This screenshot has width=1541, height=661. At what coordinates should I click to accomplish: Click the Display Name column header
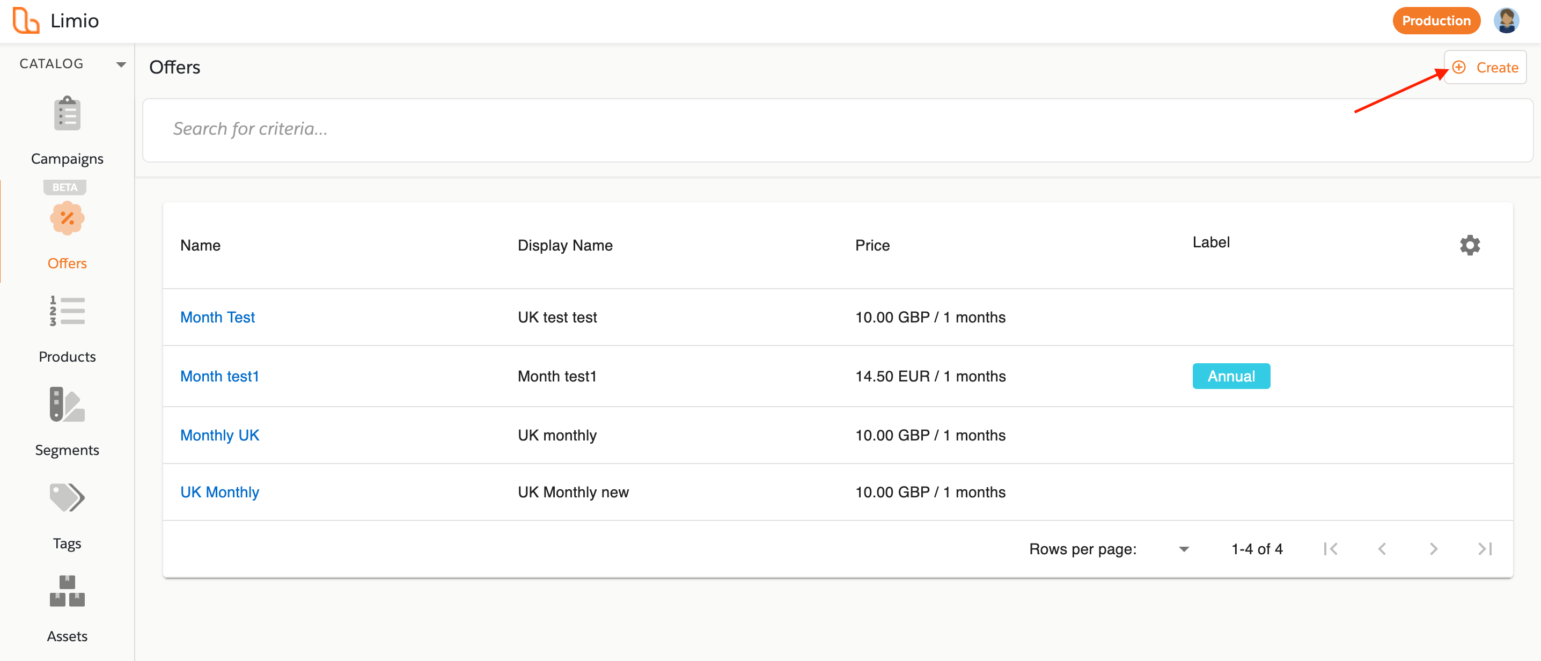coord(564,245)
